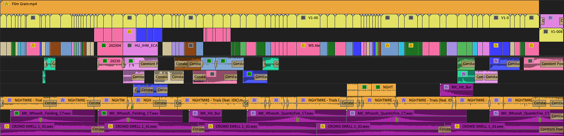Select the WS Ale video clip label
This screenshot has height=136, width=564.
click(x=314, y=45)
